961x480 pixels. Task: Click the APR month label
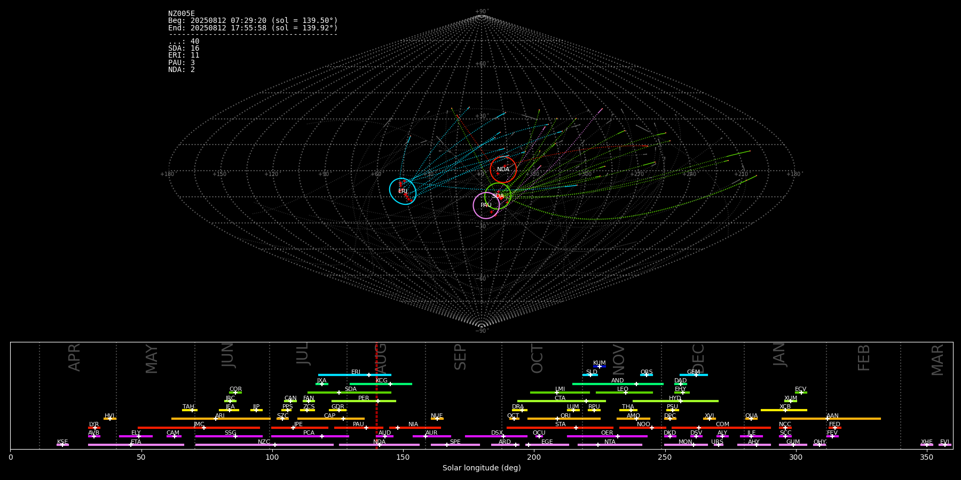pyautogui.click(x=74, y=357)
